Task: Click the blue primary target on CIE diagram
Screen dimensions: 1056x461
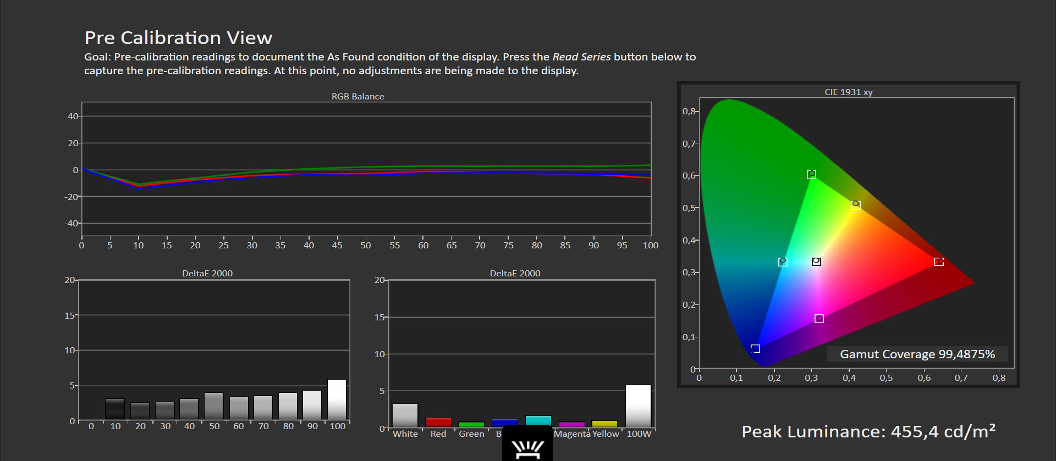Action: (x=755, y=349)
